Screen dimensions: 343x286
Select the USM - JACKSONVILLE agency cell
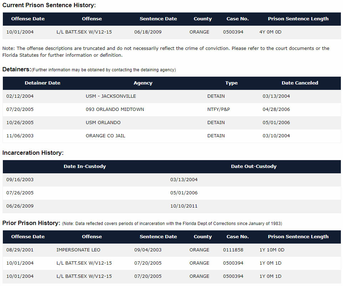(x=111, y=96)
